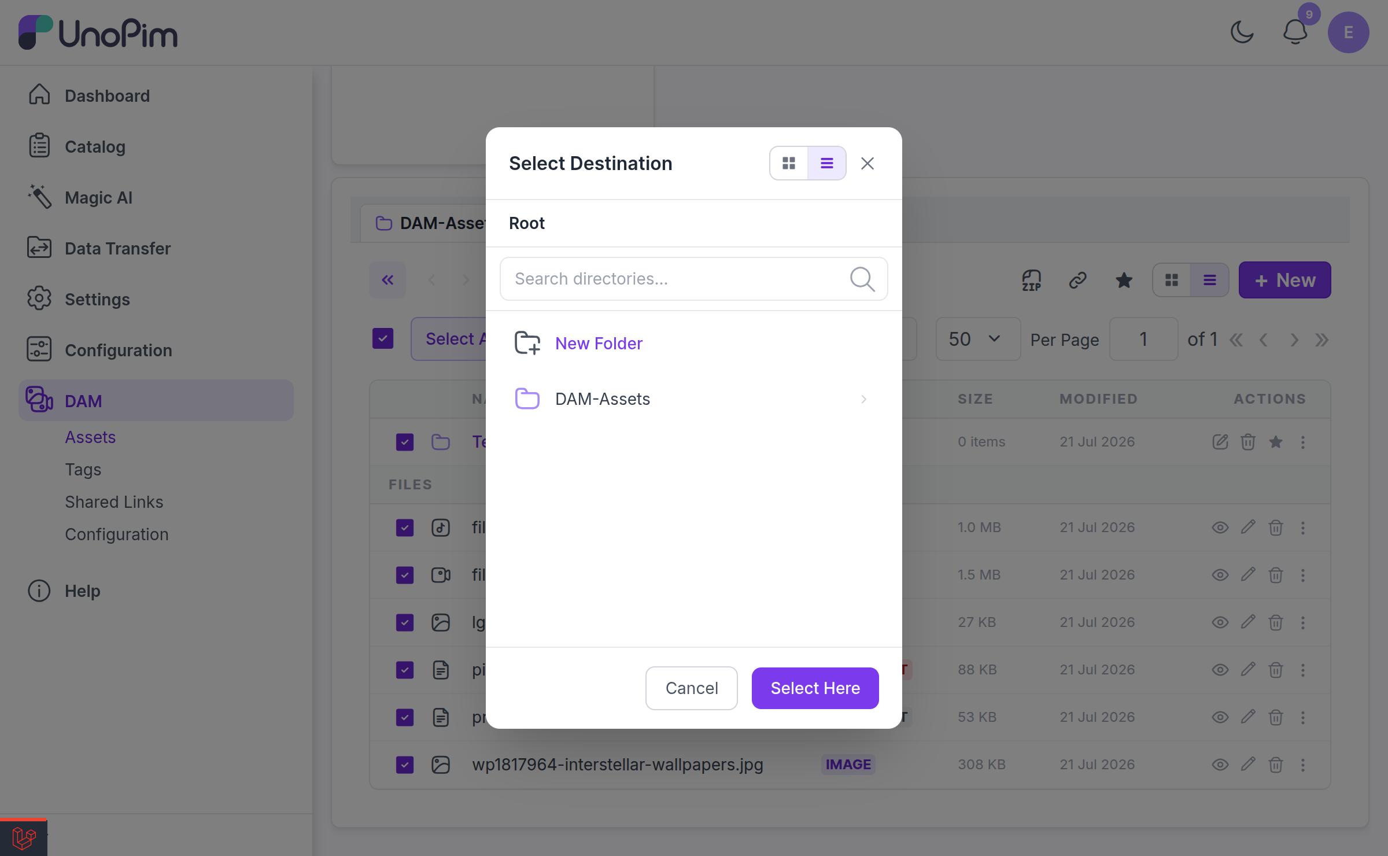Uncheck the 88 KB file checkbox
1388x856 pixels.
(x=405, y=670)
